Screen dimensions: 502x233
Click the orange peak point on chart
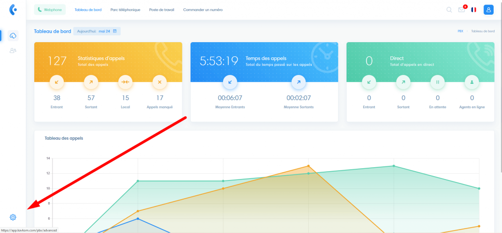click(308, 166)
